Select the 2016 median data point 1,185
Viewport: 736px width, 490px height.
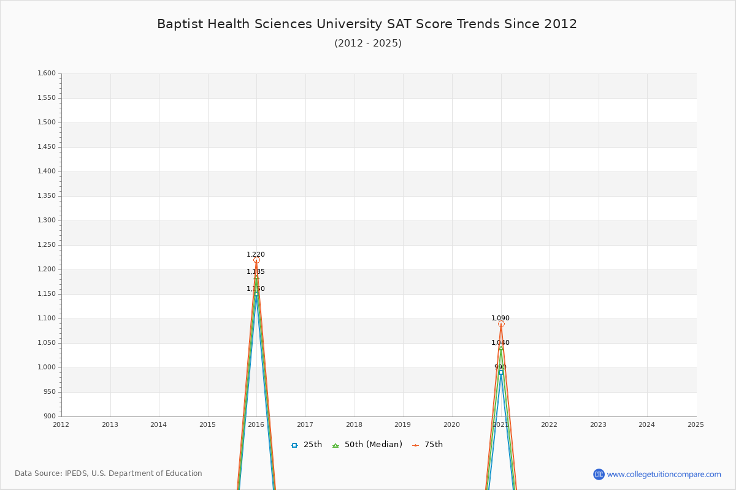click(x=256, y=277)
